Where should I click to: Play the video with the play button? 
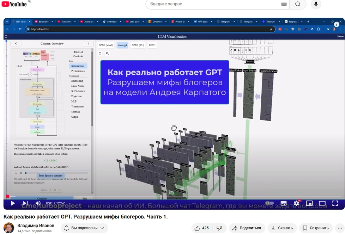[13, 203]
